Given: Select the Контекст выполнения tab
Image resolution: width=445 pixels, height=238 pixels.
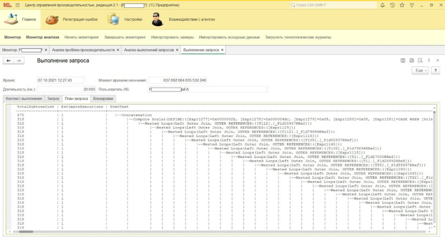Looking at the screenshot, I should coord(24,99).
